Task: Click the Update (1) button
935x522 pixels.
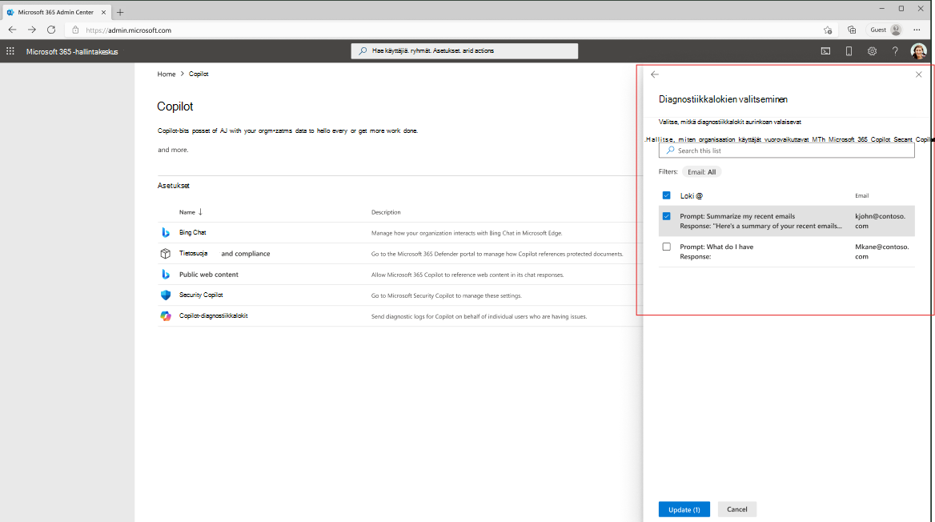Action: click(684, 509)
